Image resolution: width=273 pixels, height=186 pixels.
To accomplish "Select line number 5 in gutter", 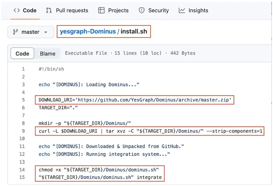I will coord(23,100).
